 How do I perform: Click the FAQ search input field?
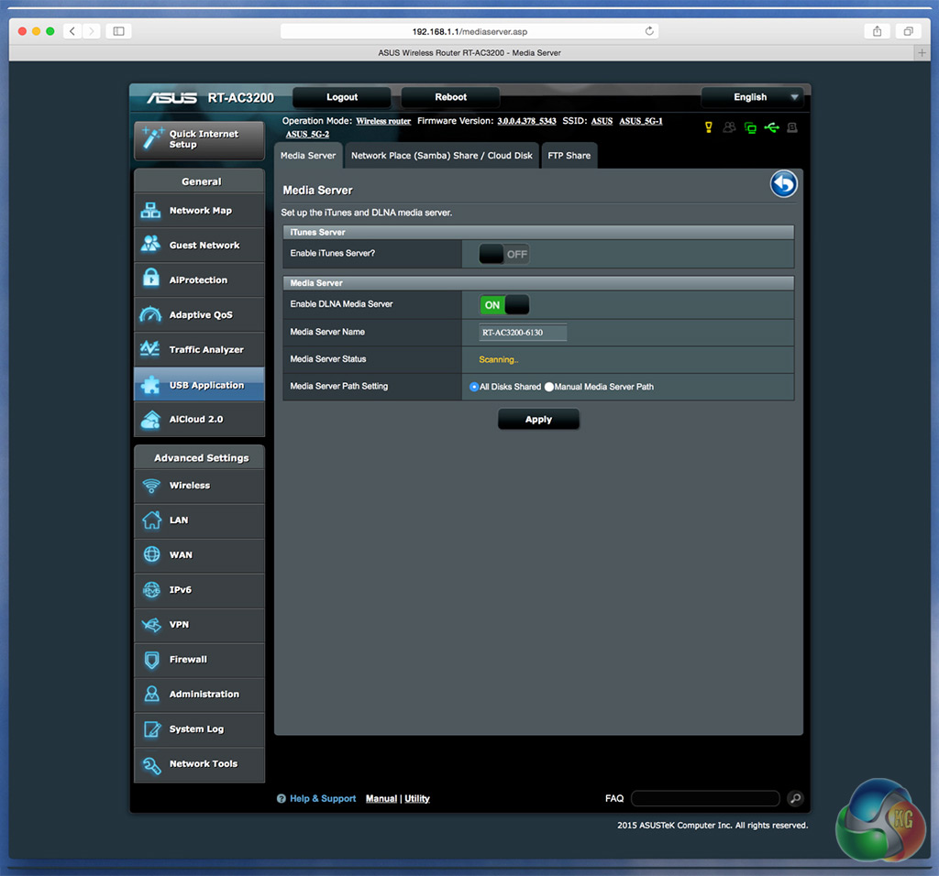tap(705, 798)
